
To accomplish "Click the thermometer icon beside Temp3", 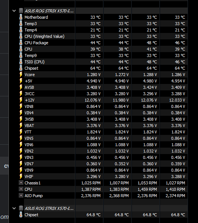I will coord(21,24).
